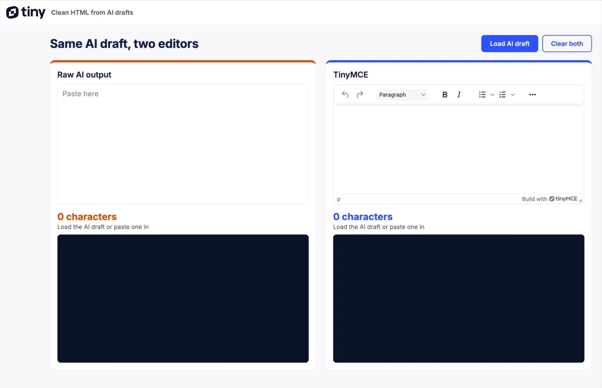
Task: Redo the last edit in TinyMCE
Action: tap(360, 95)
